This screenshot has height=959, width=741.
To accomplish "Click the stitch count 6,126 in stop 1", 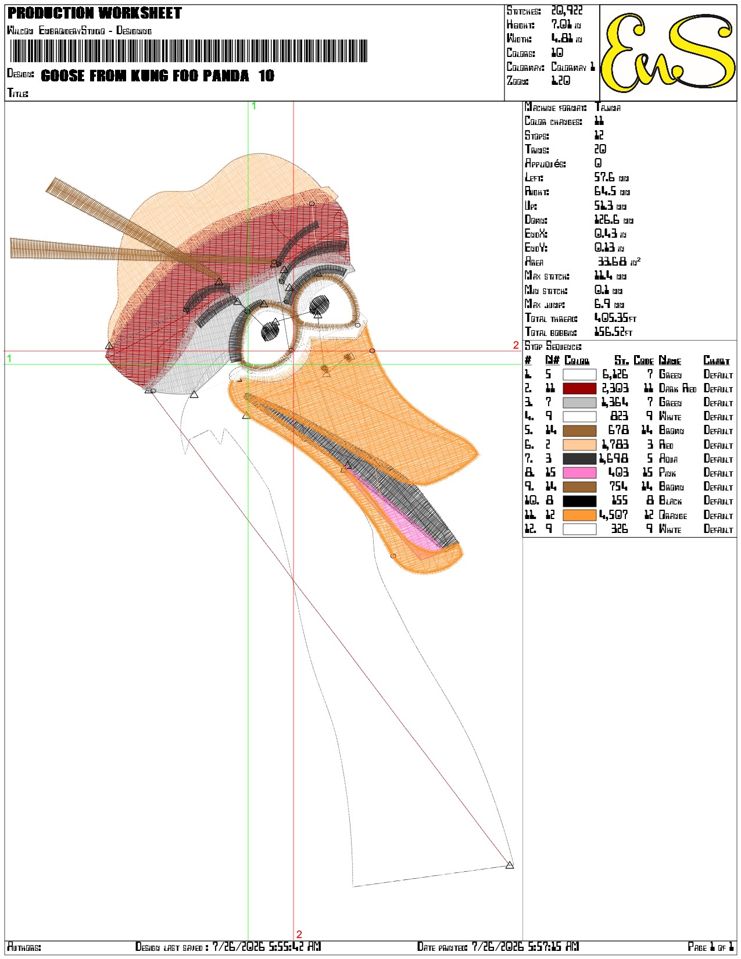I will click(x=615, y=375).
